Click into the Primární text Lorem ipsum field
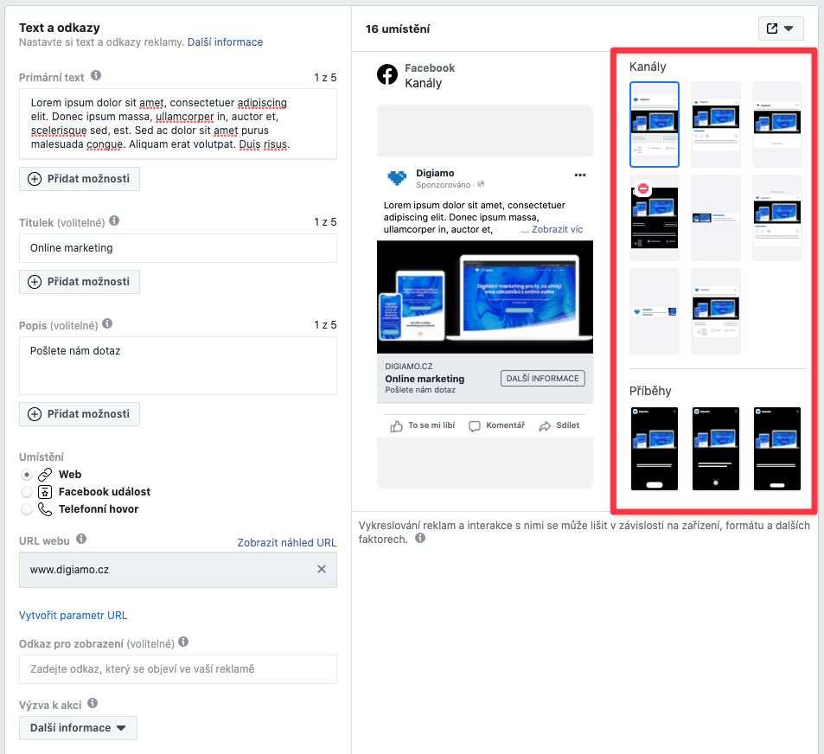The height and width of the screenshot is (754, 824). 178,124
